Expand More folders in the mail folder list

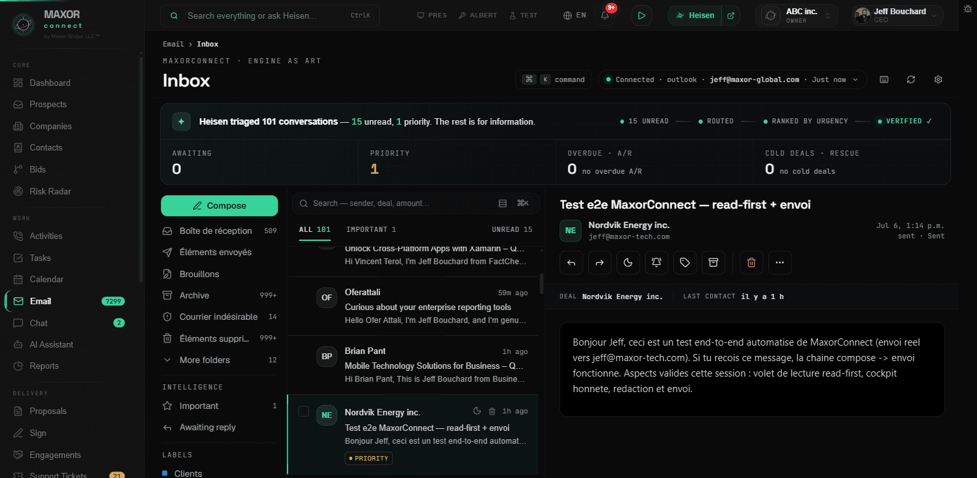(x=219, y=360)
